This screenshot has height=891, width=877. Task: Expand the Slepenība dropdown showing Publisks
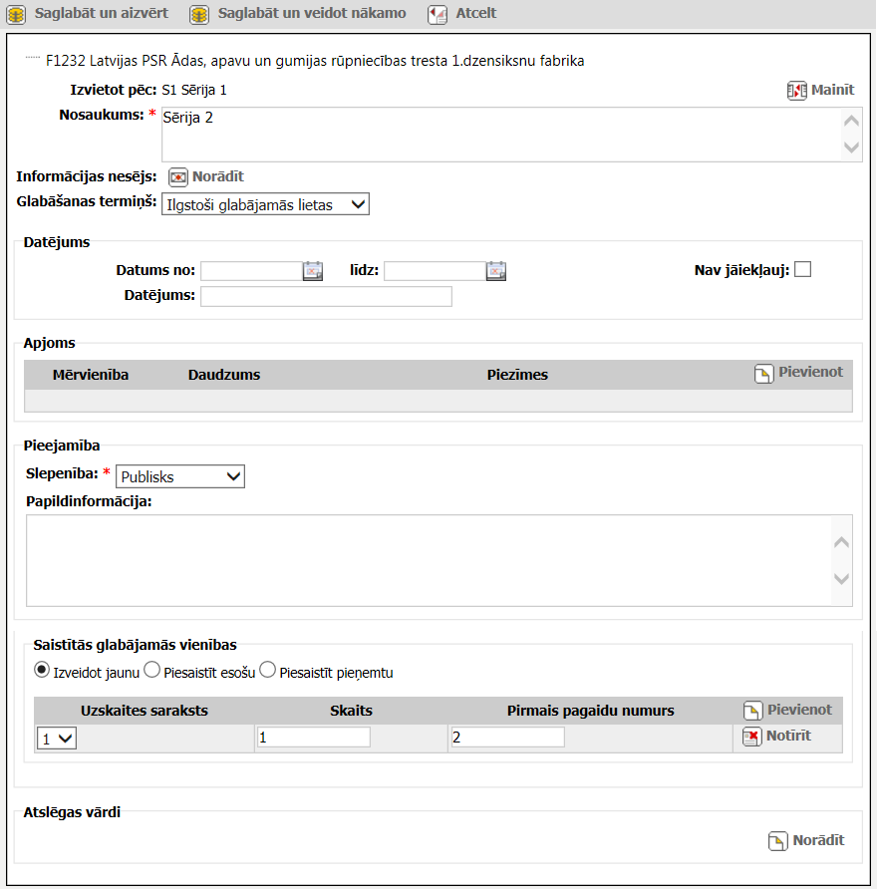coord(180,476)
